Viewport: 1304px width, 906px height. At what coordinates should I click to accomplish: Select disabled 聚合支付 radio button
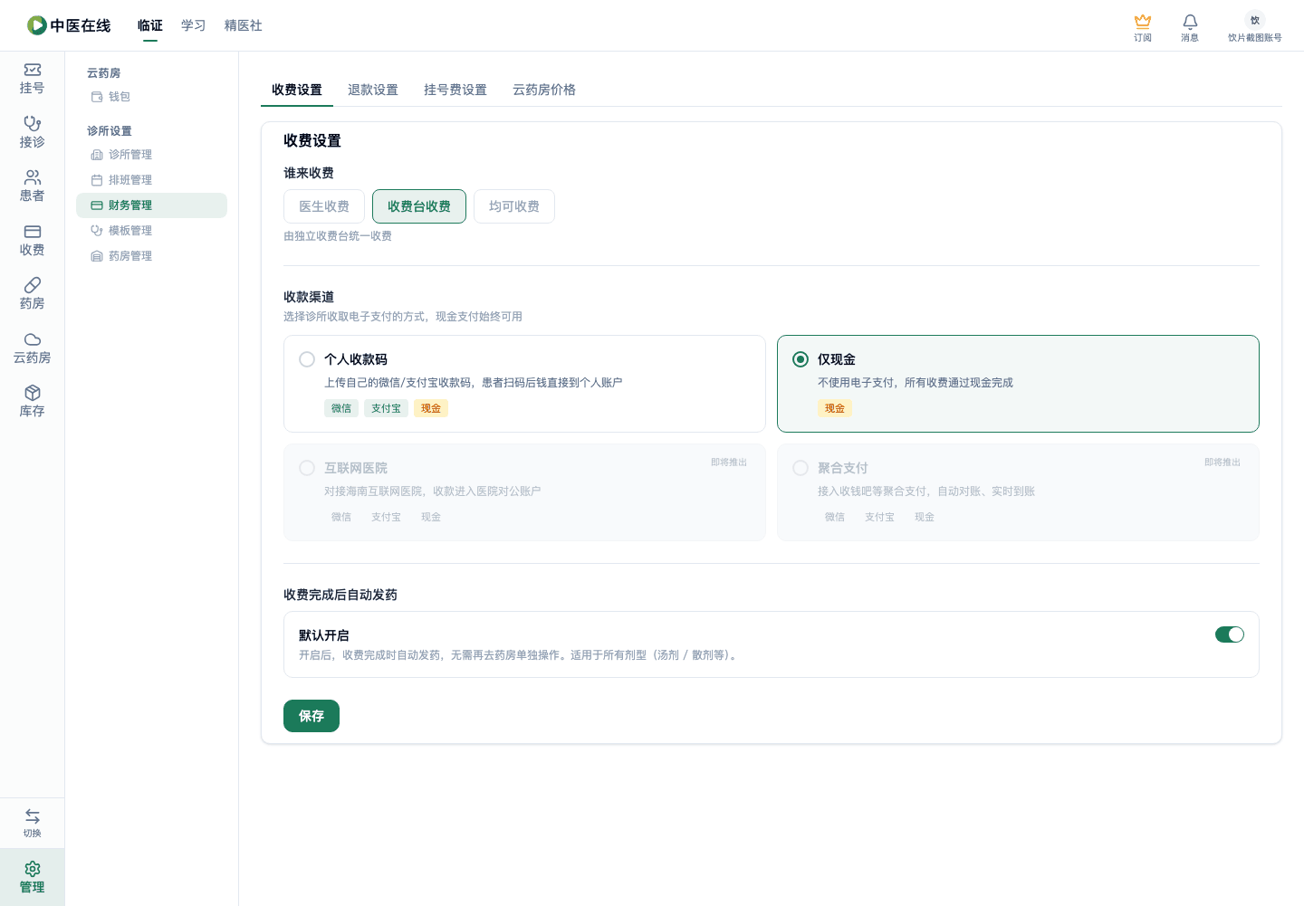pos(801,468)
